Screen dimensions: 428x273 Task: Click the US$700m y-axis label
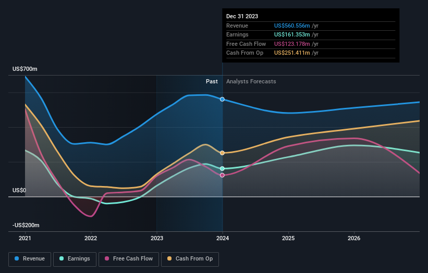(25, 69)
